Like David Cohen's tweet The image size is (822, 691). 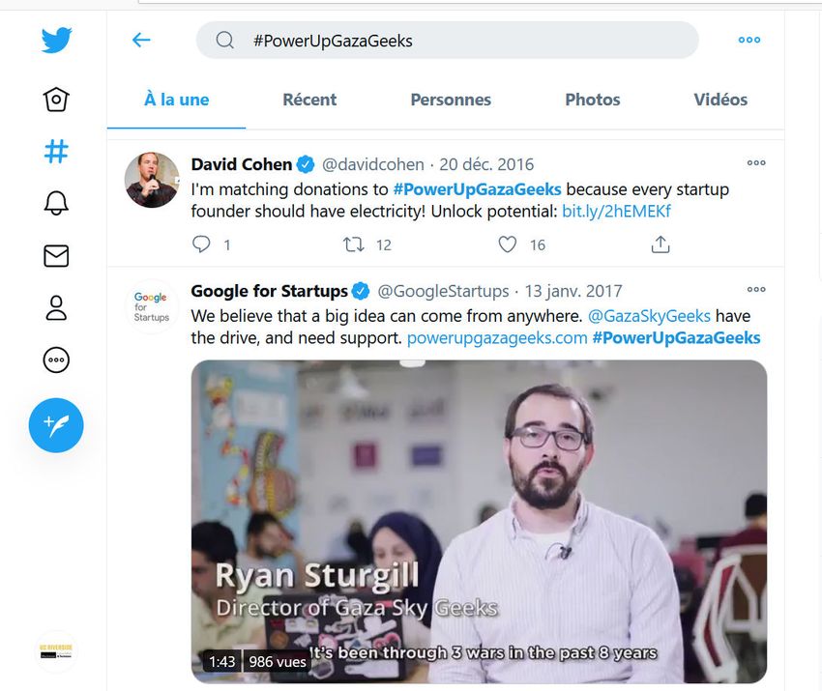[x=508, y=245]
